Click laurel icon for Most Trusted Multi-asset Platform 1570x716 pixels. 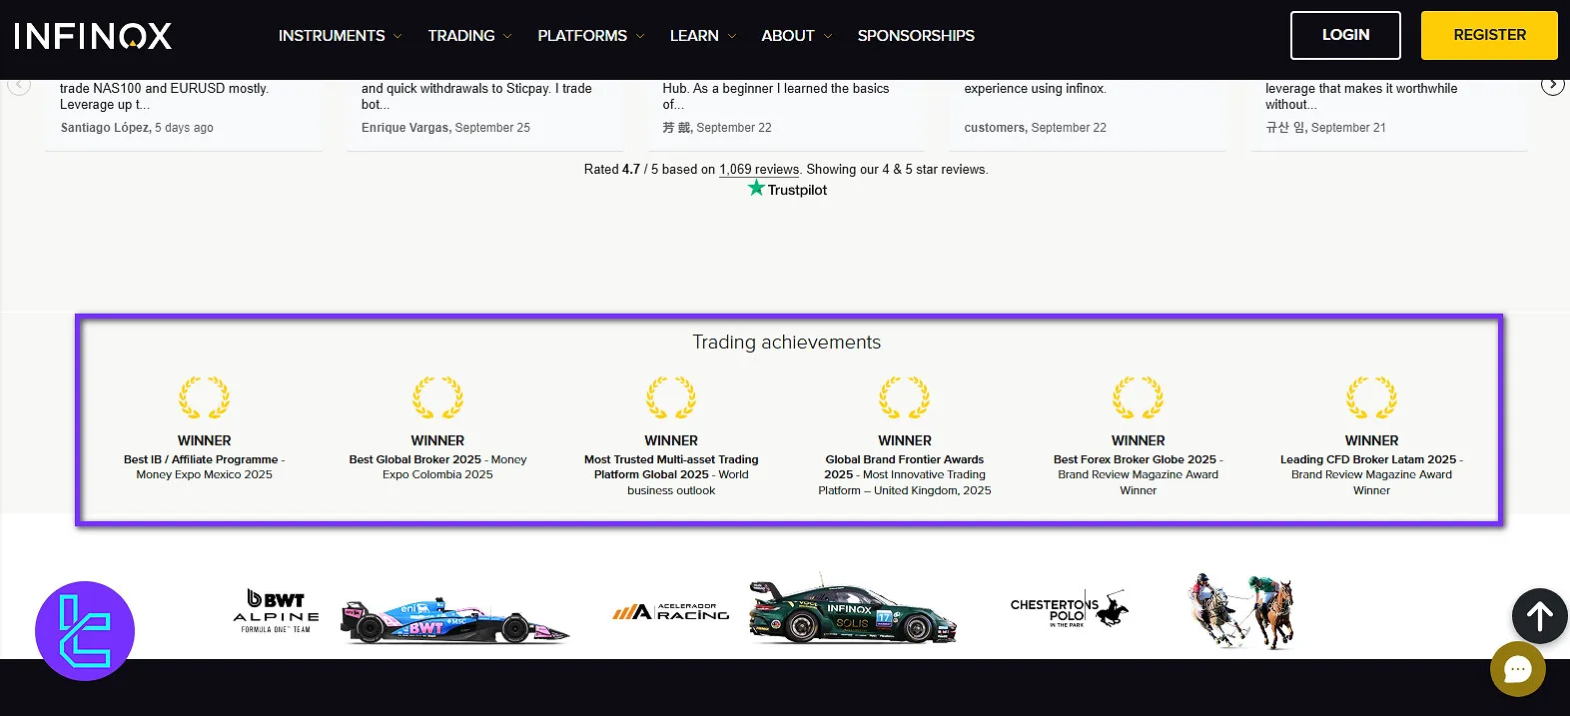click(x=671, y=397)
